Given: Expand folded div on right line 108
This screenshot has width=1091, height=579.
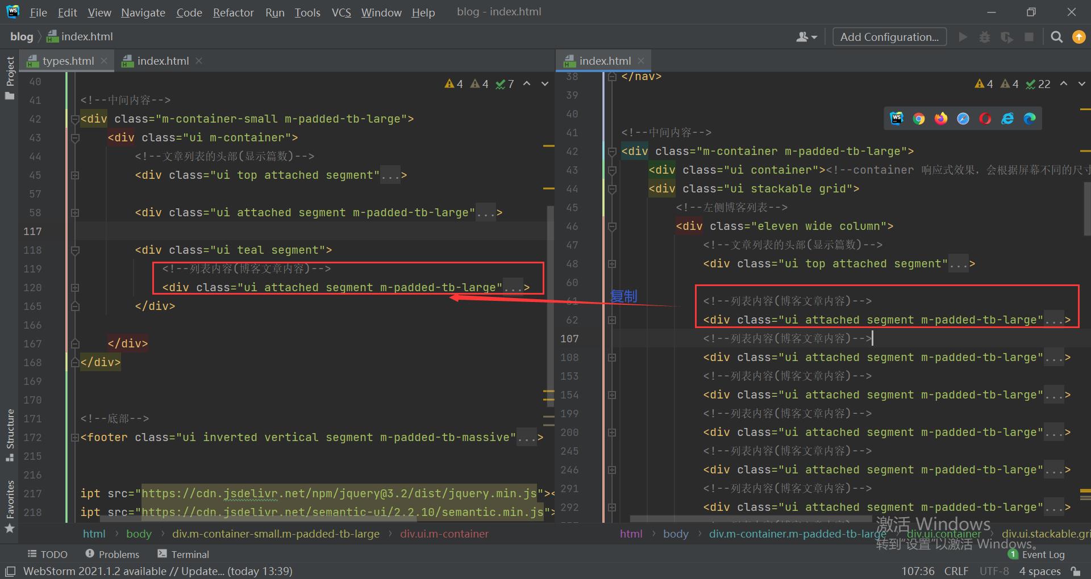Looking at the screenshot, I should point(612,358).
